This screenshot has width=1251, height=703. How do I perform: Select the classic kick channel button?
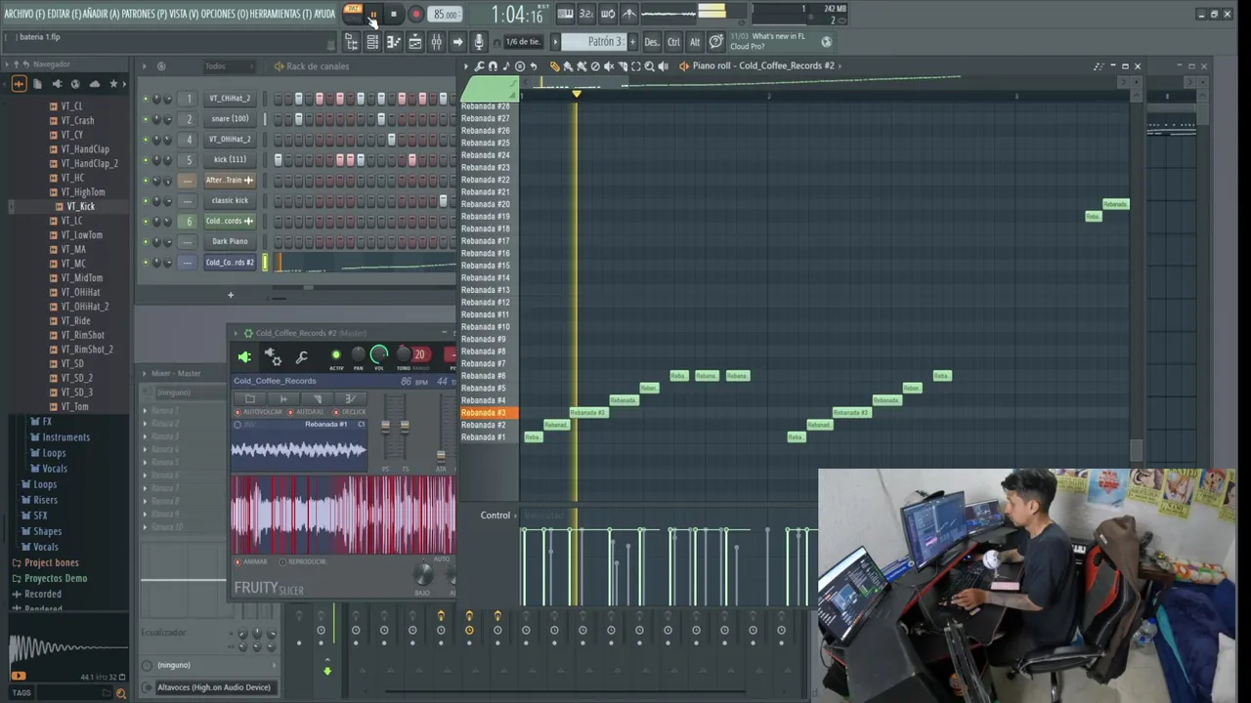tap(230, 201)
